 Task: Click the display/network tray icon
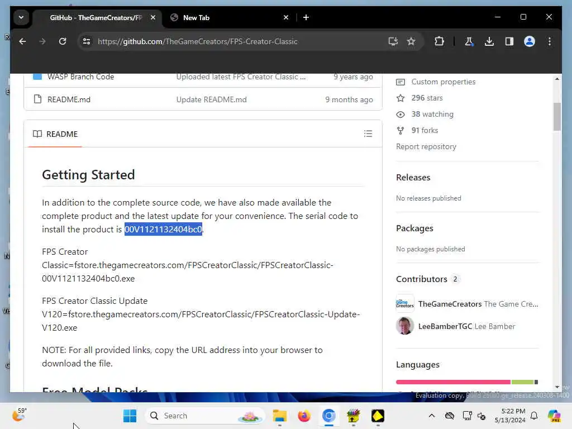coord(467,416)
